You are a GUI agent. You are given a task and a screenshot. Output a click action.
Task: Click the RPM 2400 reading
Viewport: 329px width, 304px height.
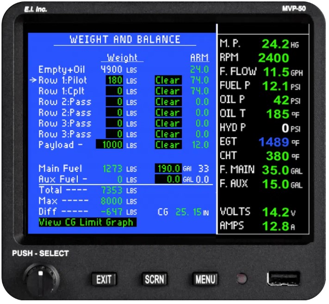click(x=273, y=58)
